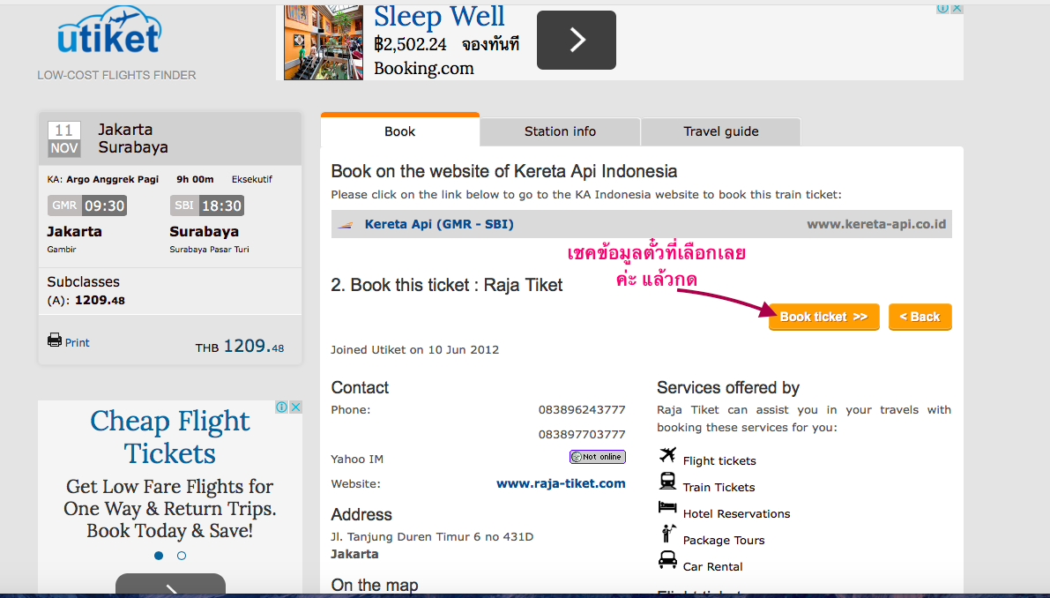Click the Cheap Flight Tickets ad headline
The width and height of the screenshot is (1050, 598).
coord(170,437)
